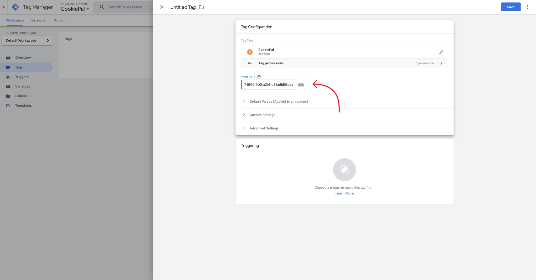Click the Learn More link under Triggering
Viewport: 536px width, 280px height.
(x=344, y=193)
